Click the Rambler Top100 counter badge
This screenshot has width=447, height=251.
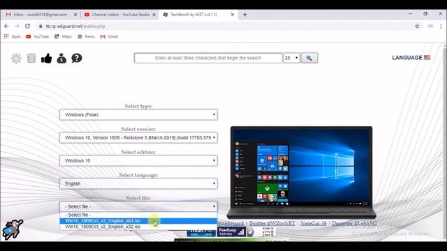click(231, 232)
